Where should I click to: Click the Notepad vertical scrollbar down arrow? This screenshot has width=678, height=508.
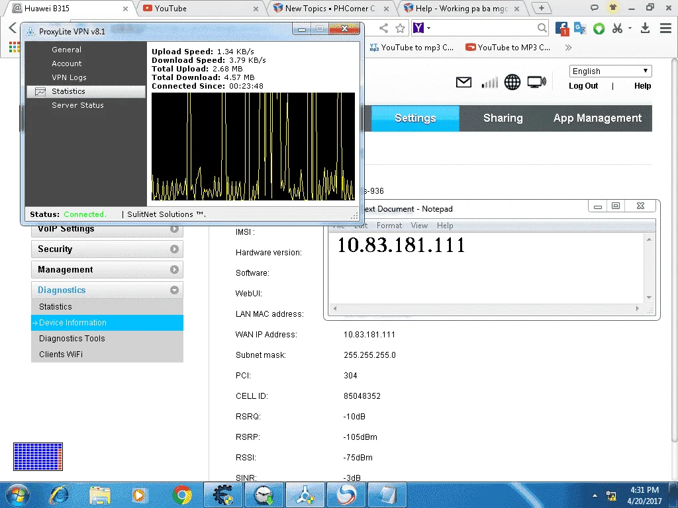tap(649, 297)
